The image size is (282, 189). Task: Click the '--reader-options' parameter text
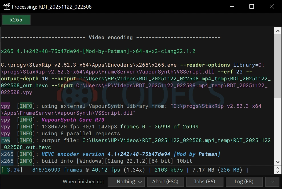(x=205, y=65)
